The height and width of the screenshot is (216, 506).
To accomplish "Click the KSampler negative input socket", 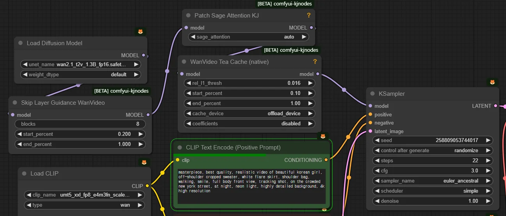I will (x=370, y=123).
